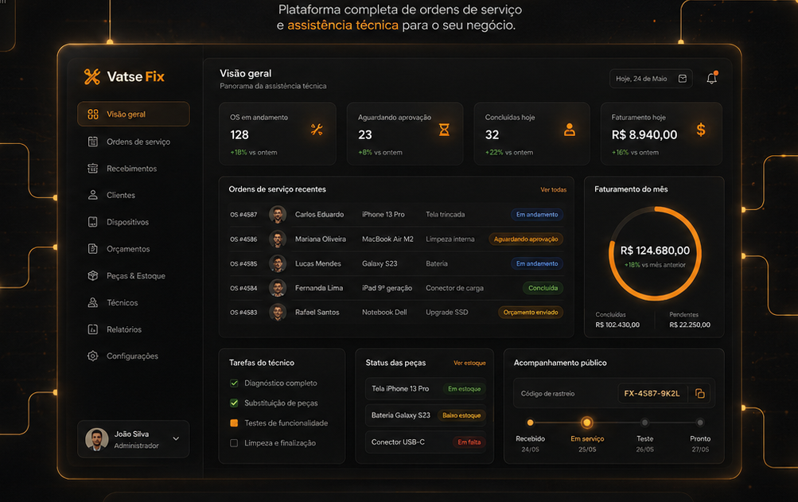This screenshot has width=798, height=502.
Task: Click the tools icon in OS em andamento card
Action: pyautogui.click(x=317, y=130)
